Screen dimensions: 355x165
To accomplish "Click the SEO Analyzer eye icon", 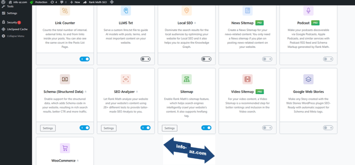I will [125, 79].
